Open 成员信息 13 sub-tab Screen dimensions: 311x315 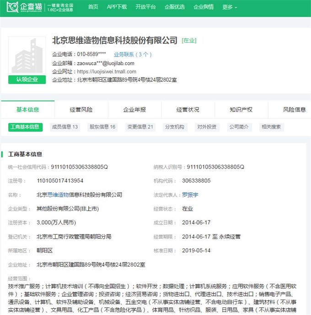coord(65,127)
